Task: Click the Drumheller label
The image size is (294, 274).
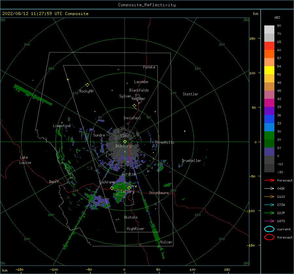Action: (x=191, y=161)
